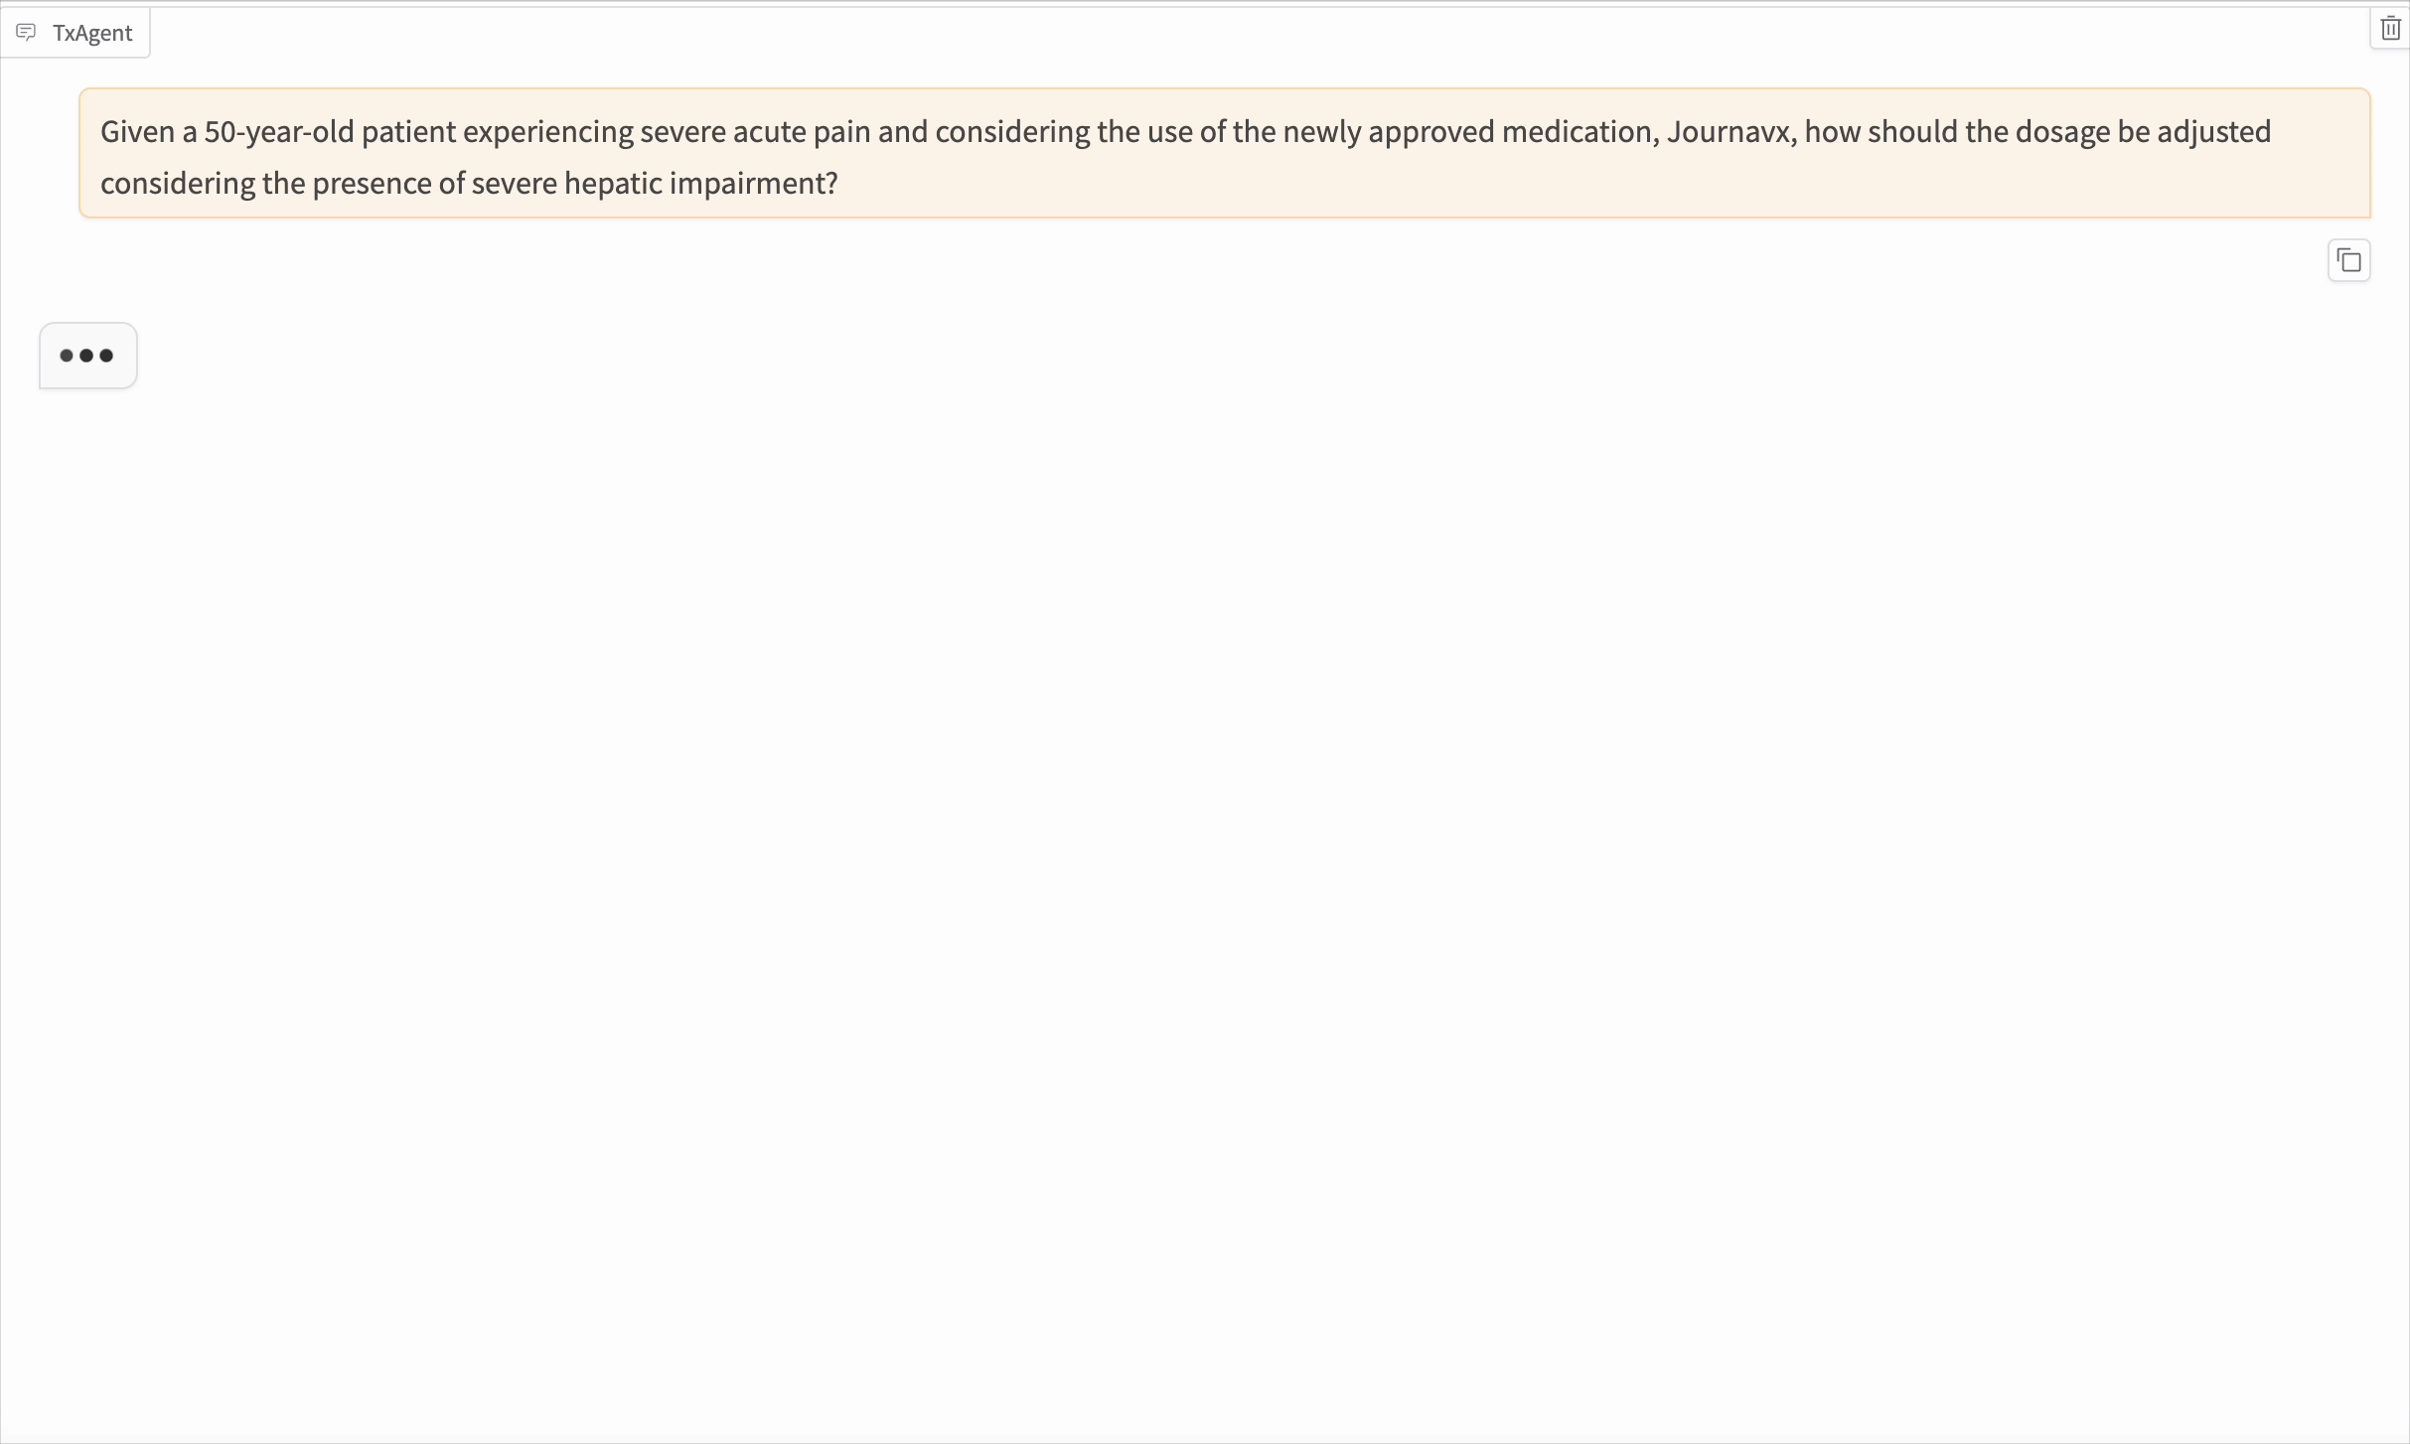Click the word experiencing in the prompt

tap(547, 132)
